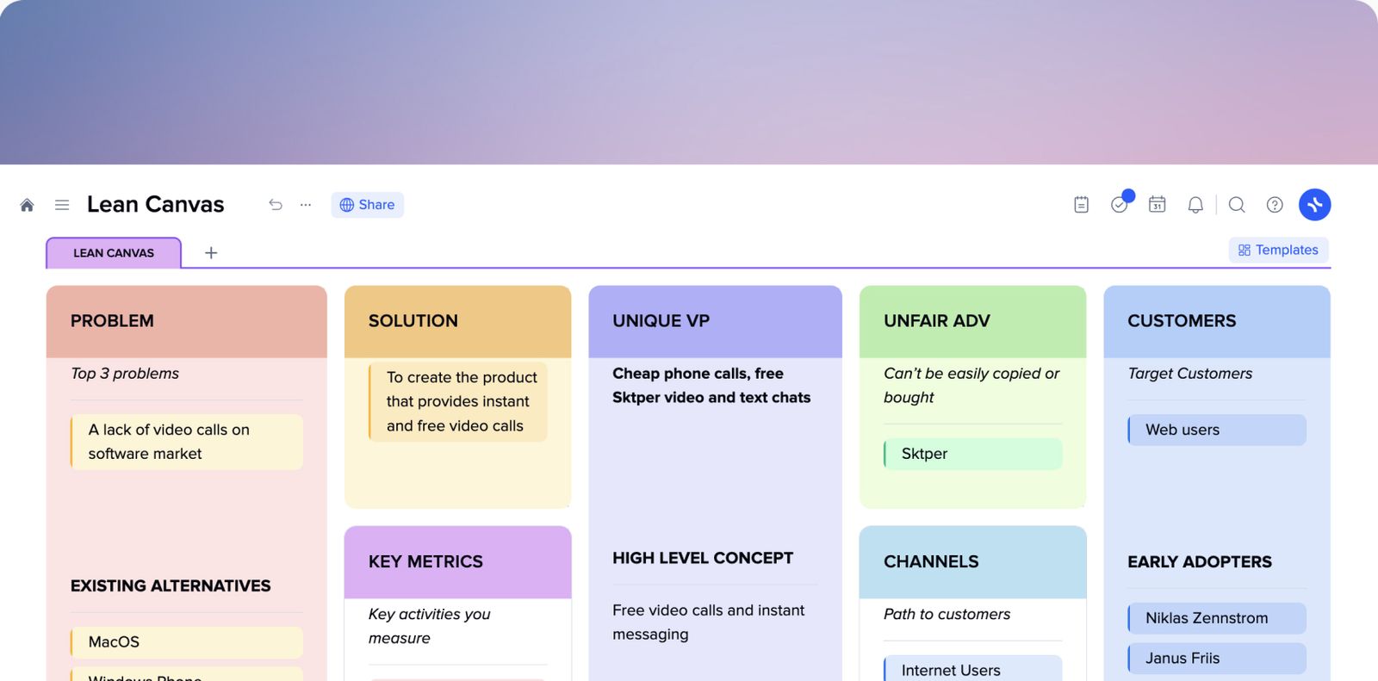
Task: Click 'Top 3 problems' subtitle
Action: pyautogui.click(x=125, y=374)
